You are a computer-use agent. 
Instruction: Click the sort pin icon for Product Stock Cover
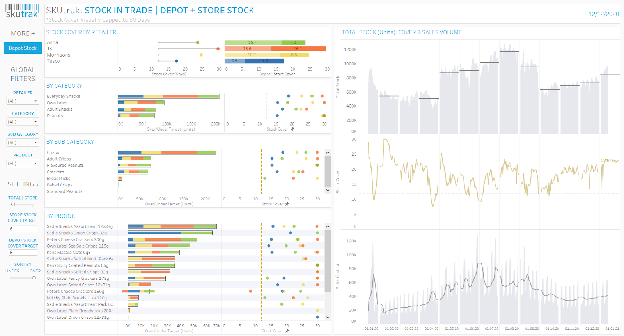coord(287,331)
